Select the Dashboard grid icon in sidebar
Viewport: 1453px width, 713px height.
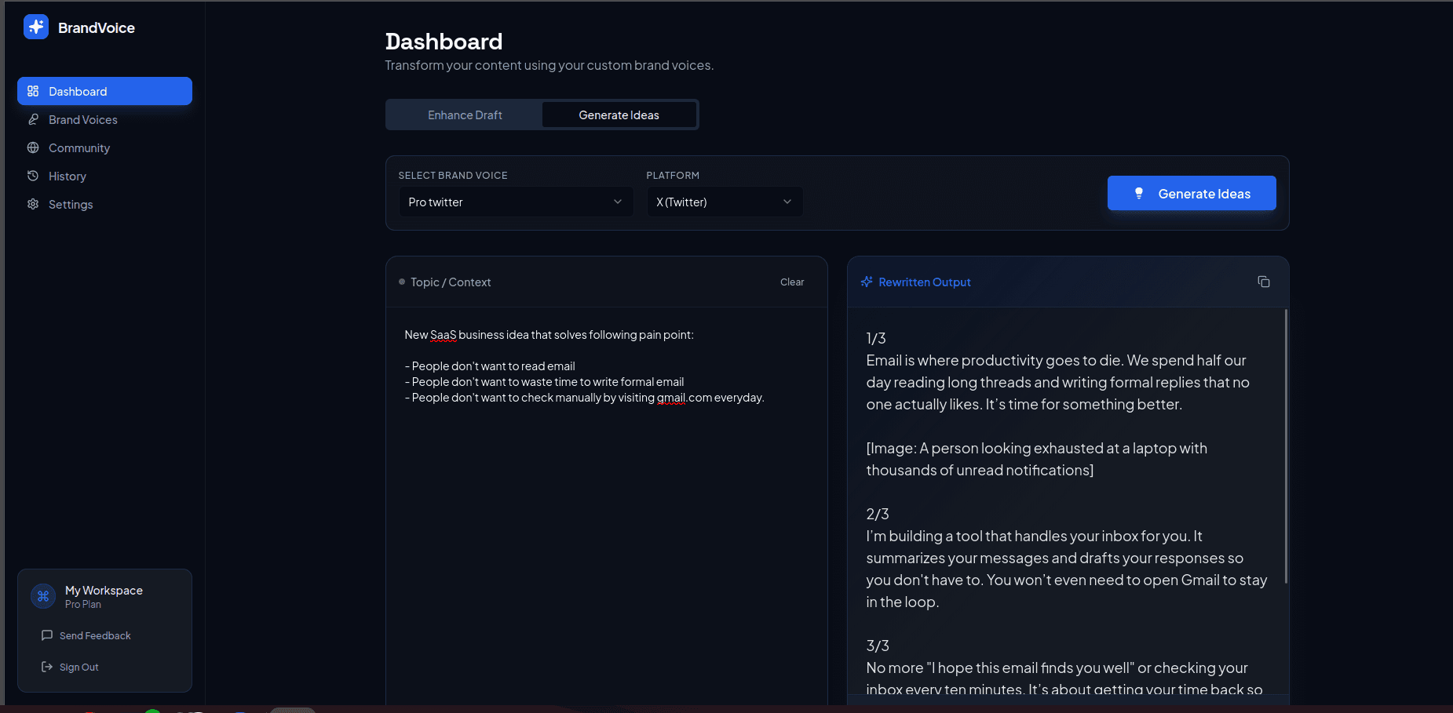(x=33, y=91)
